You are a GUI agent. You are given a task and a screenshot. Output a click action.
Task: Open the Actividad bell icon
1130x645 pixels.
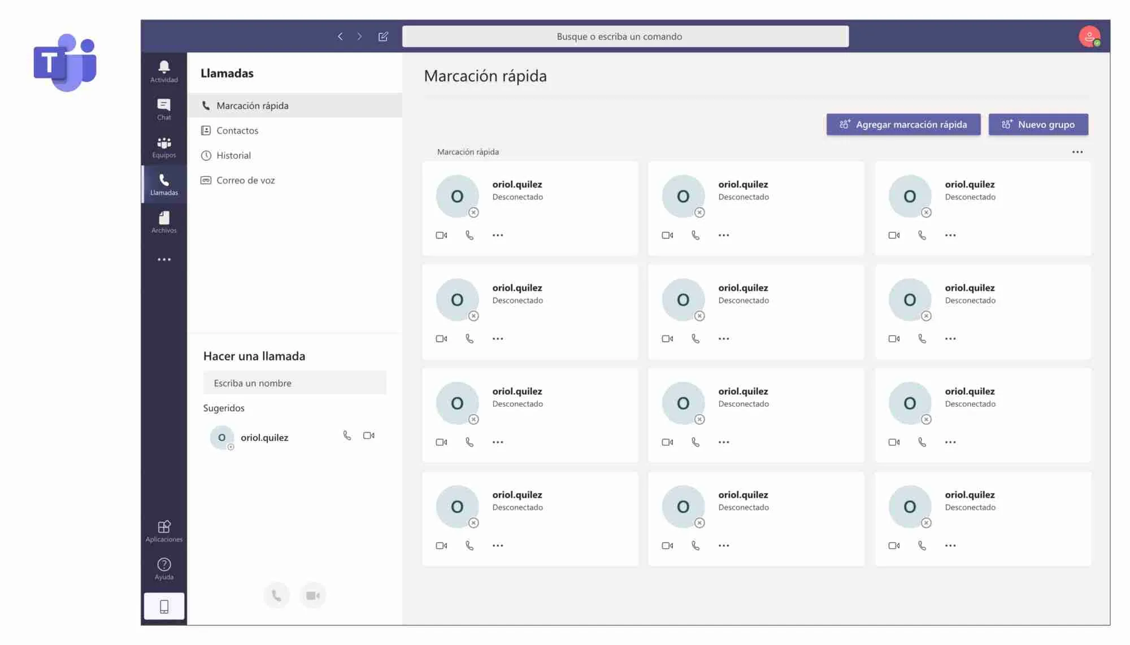click(164, 72)
